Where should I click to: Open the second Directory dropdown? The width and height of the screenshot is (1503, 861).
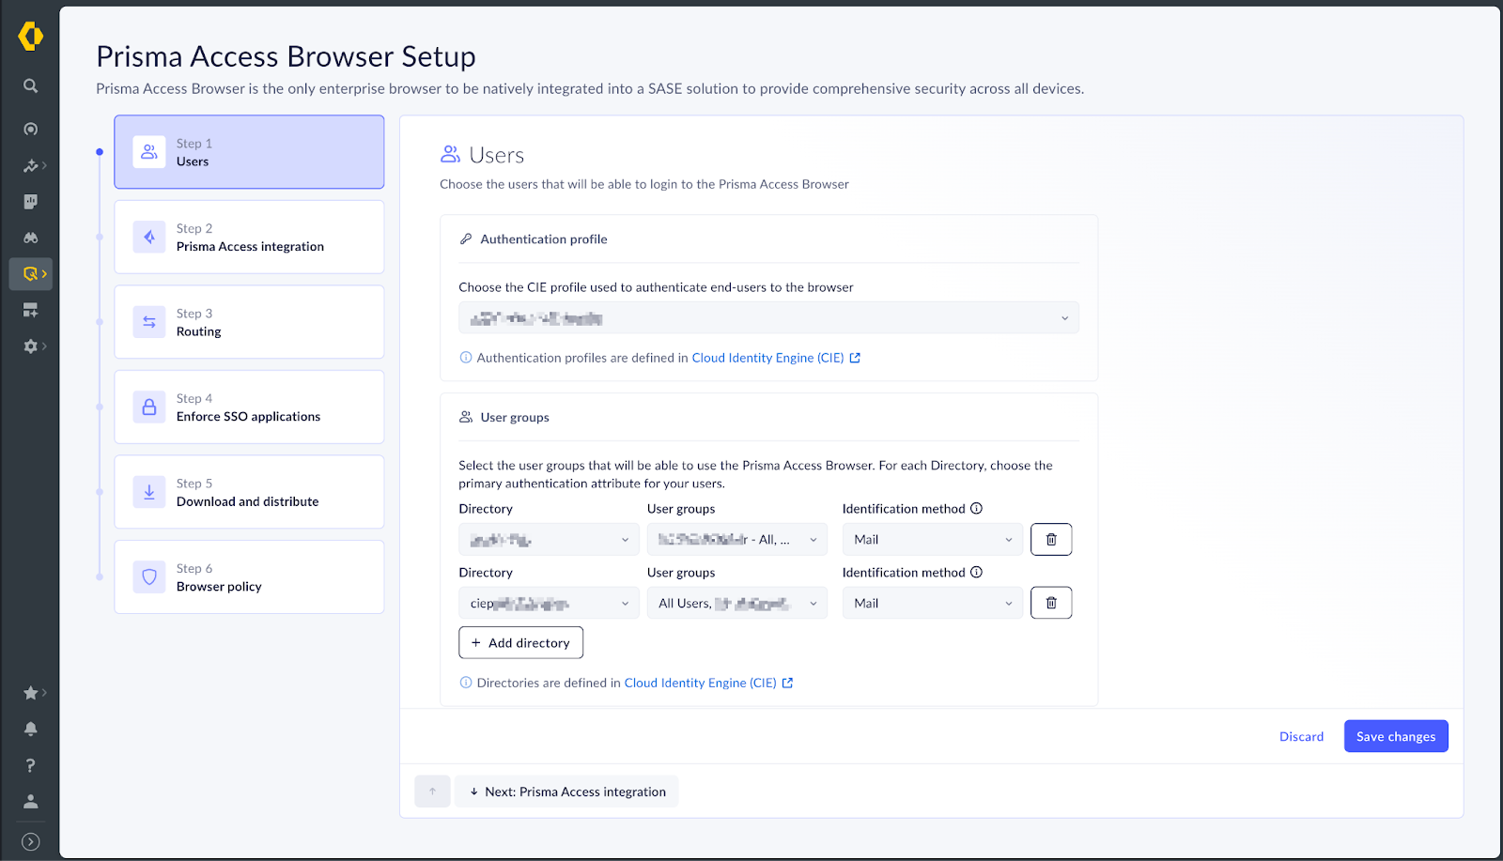(549, 604)
